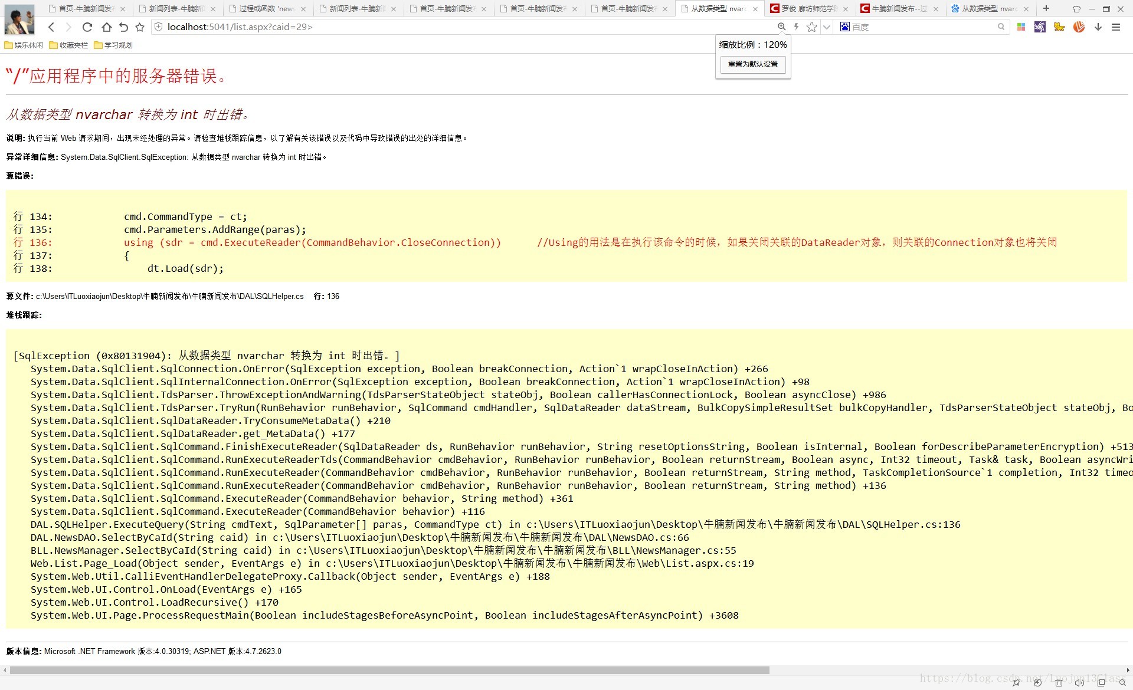
Task: Click 重置为默认设置 to reset zoom
Action: coord(753,64)
